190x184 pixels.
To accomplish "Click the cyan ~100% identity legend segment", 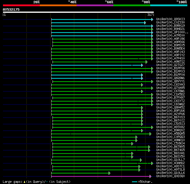I will coord(169,5).
